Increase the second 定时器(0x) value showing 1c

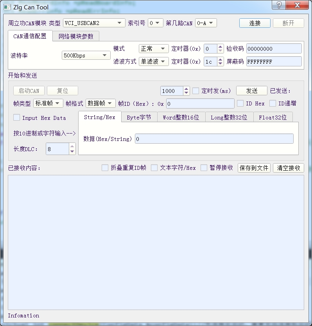point(220,60)
